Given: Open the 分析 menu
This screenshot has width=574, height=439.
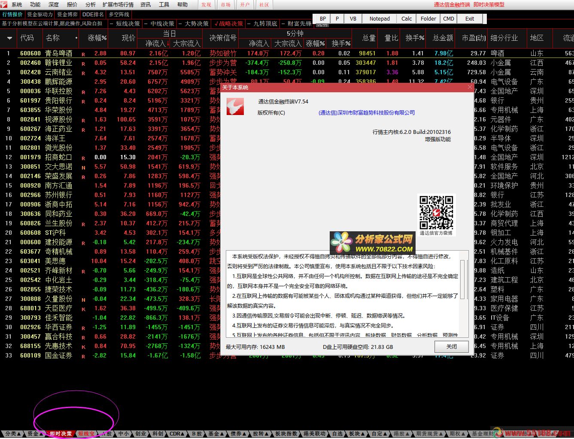Looking at the screenshot, I should pos(91,5).
